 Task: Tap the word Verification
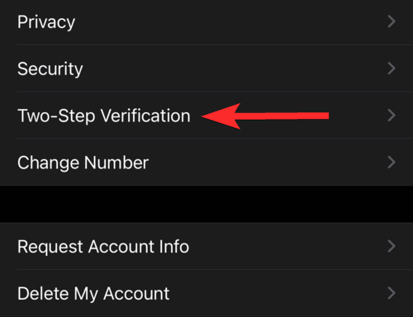(146, 116)
